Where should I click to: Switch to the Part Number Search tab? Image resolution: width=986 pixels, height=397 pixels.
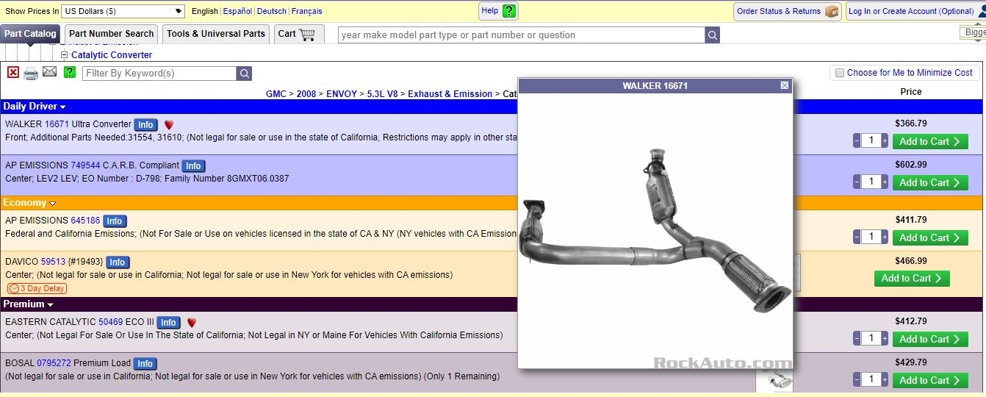click(x=112, y=34)
